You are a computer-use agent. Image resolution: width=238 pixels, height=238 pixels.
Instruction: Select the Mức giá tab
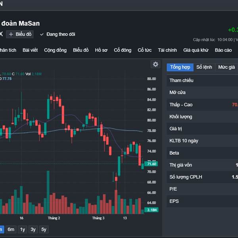point(226,67)
